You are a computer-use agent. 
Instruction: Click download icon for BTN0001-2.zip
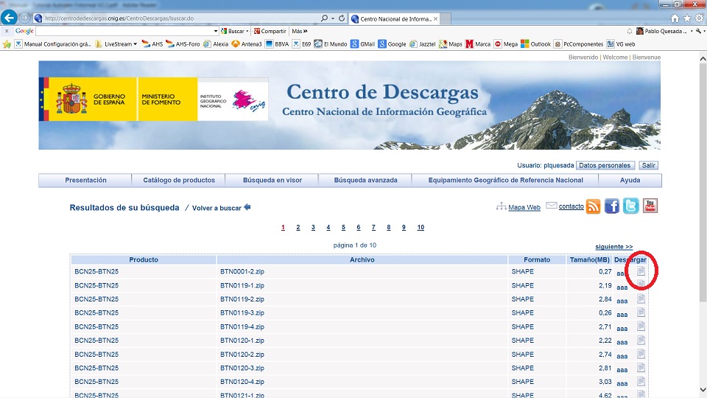641,271
